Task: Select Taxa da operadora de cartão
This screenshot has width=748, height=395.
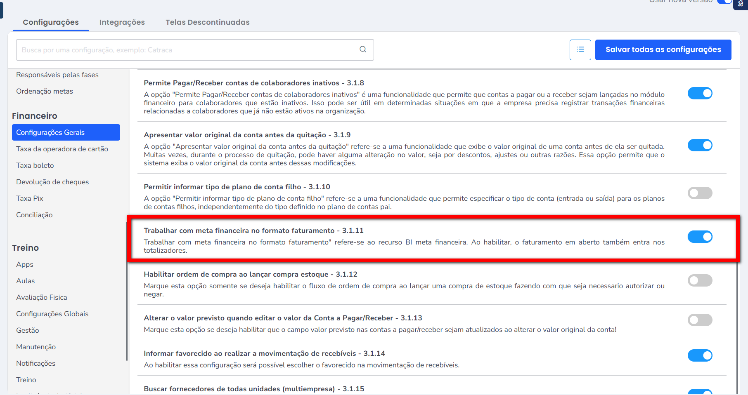Action: 62,149
